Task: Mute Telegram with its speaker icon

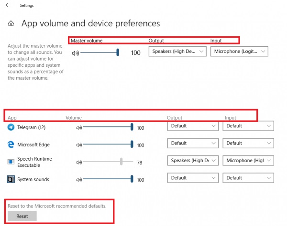Action: click(x=79, y=128)
